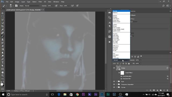Open the Histogram panel icon
This screenshot has height=97, width=172.
coord(109,12)
